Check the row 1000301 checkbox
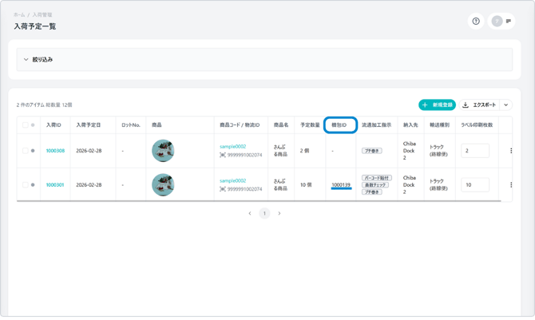The width and height of the screenshot is (535, 320). [x=26, y=185]
